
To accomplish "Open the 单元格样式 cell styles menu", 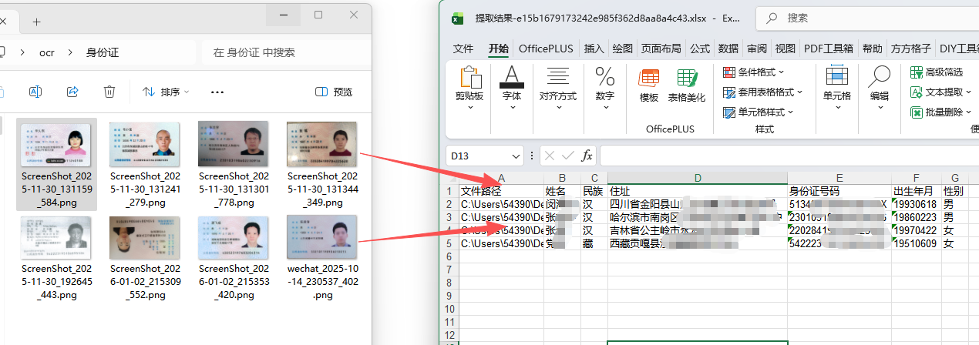I will (758, 112).
